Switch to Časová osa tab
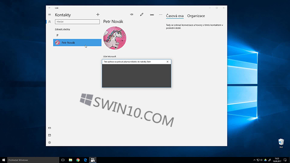 [174, 16]
